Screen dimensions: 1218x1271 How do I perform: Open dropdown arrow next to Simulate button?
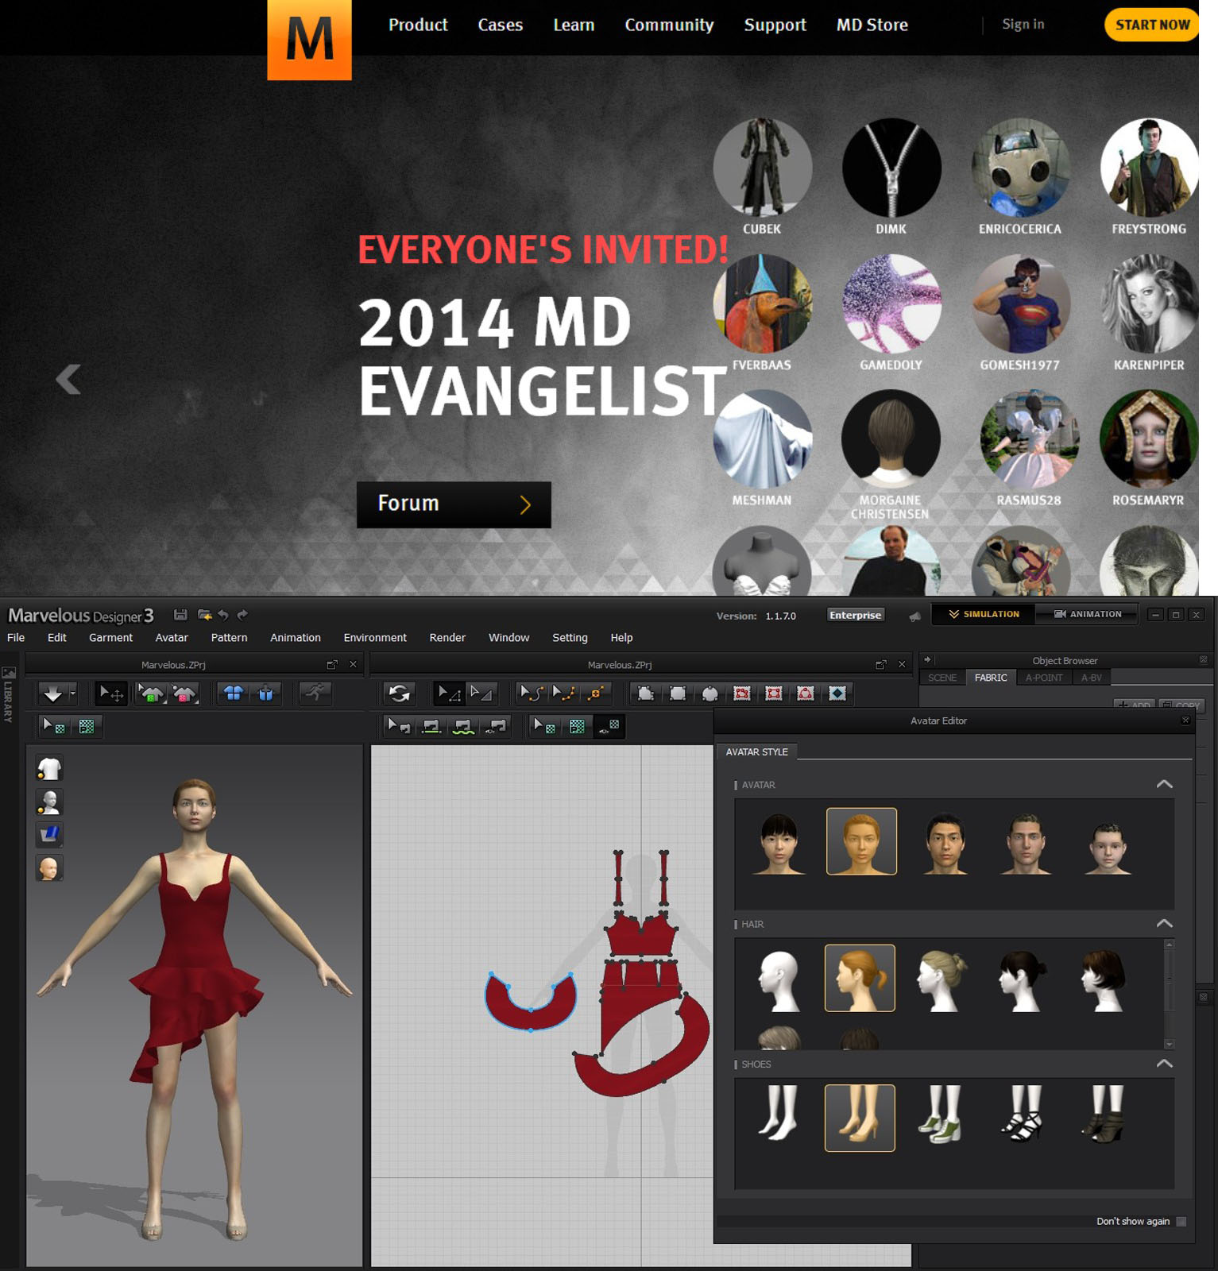[x=72, y=693]
